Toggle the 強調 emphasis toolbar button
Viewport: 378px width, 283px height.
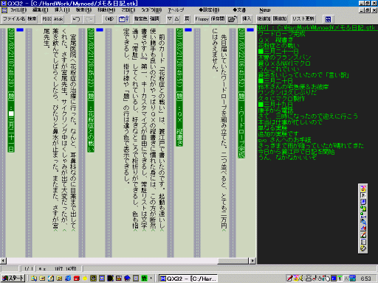click(154, 19)
